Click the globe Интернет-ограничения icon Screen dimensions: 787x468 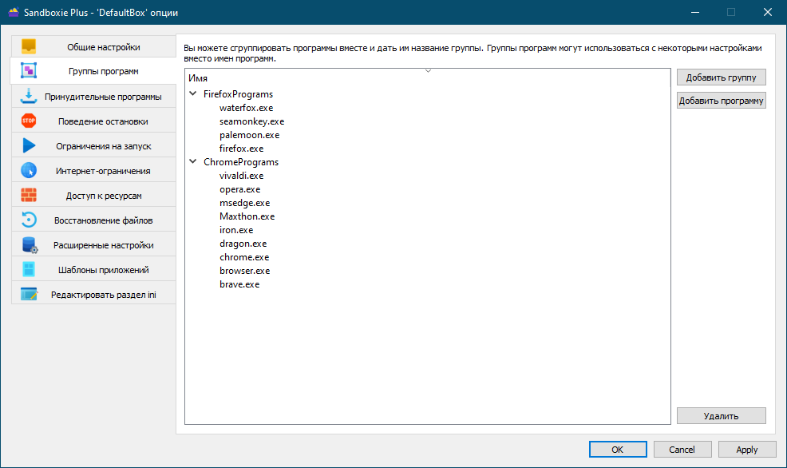[x=29, y=170]
